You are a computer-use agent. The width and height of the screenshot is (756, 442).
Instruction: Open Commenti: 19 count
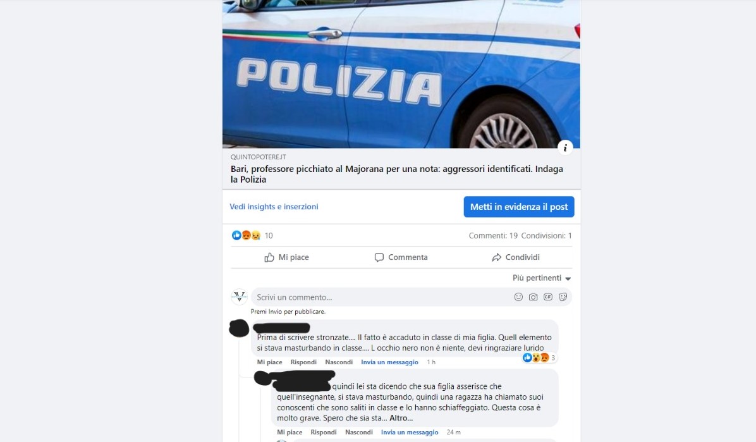click(x=493, y=235)
